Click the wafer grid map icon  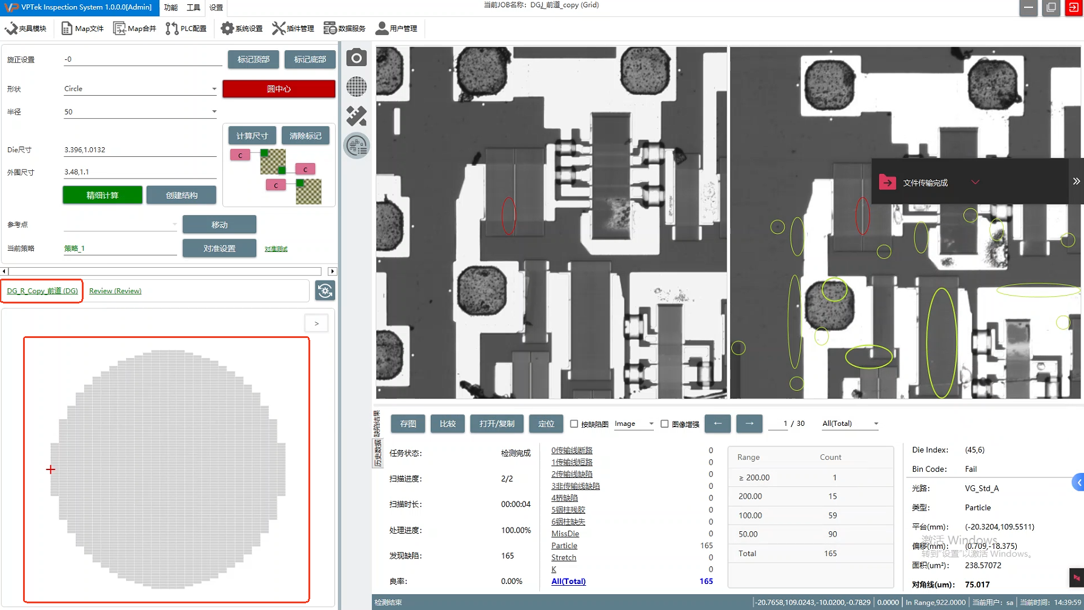[x=356, y=87]
